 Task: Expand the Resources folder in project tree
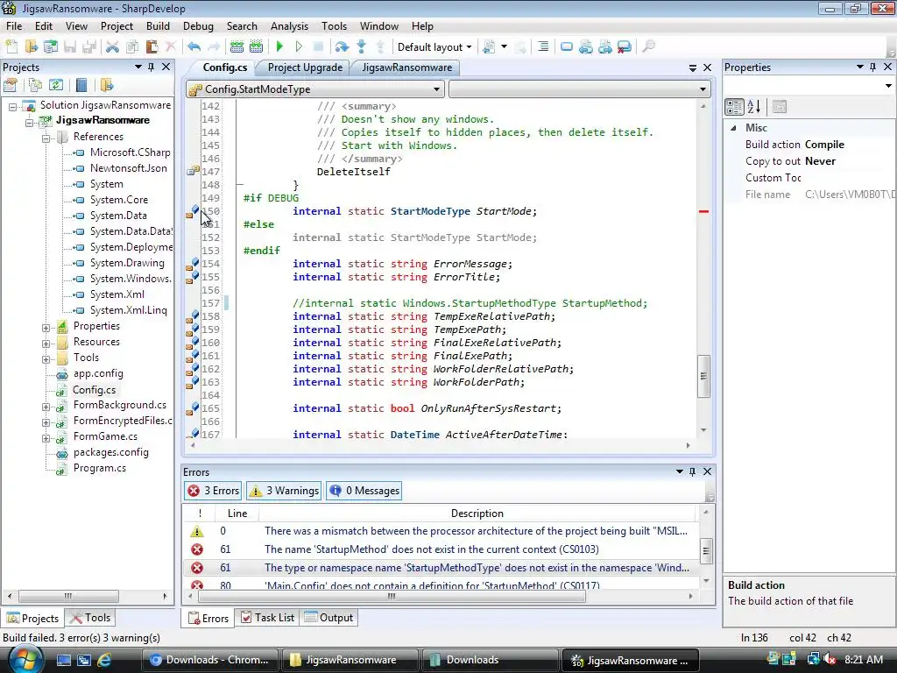pyautogui.click(x=46, y=342)
